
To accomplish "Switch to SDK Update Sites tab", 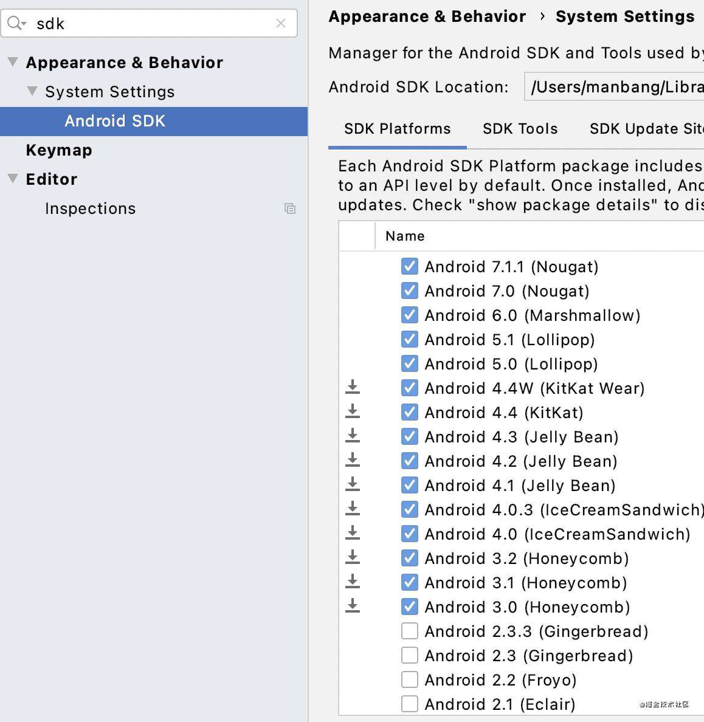I will [x=646, y=128].
